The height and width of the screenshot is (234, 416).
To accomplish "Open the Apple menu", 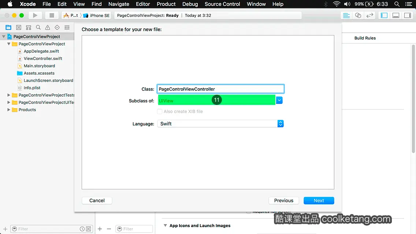I will click(10, 4).
